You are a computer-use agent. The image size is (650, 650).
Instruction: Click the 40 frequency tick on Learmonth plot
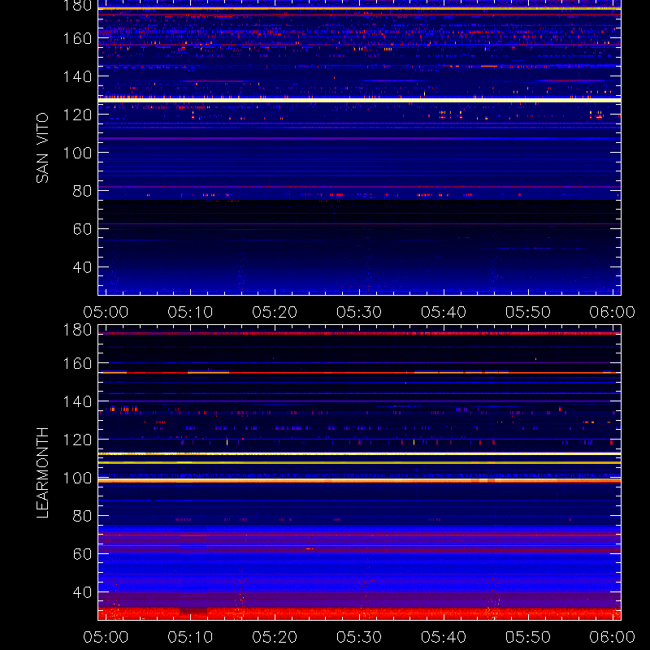tap(83, 592)
